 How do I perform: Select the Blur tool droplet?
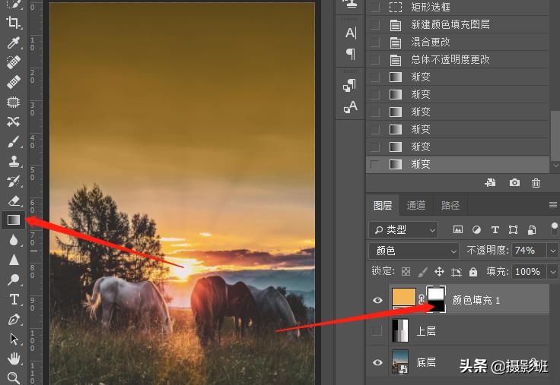click(x=14, y=240)
